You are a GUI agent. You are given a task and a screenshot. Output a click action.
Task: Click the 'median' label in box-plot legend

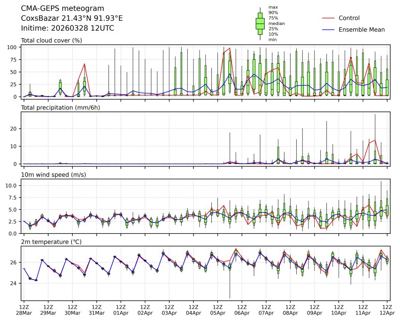[x=276, y=23]
